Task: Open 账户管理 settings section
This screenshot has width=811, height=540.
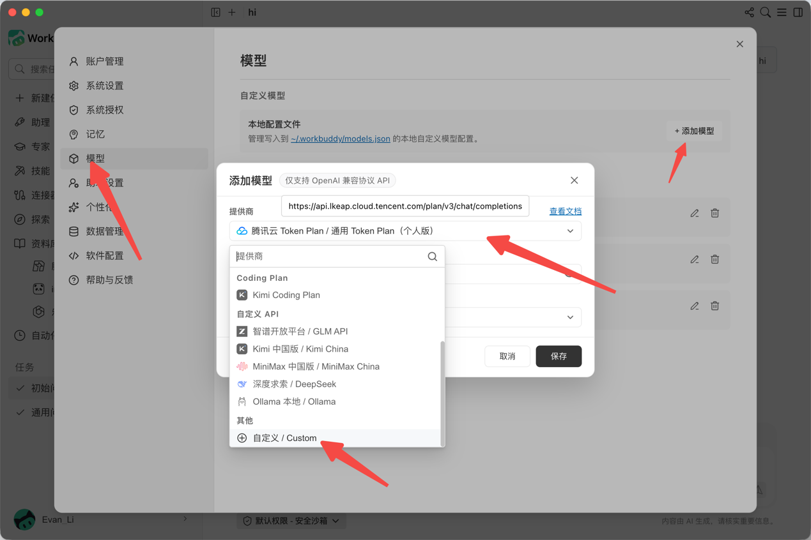Action: tap(134, 61)
